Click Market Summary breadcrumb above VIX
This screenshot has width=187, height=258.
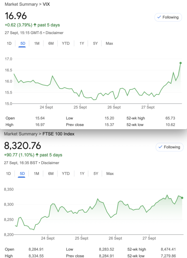pos(21,4)
